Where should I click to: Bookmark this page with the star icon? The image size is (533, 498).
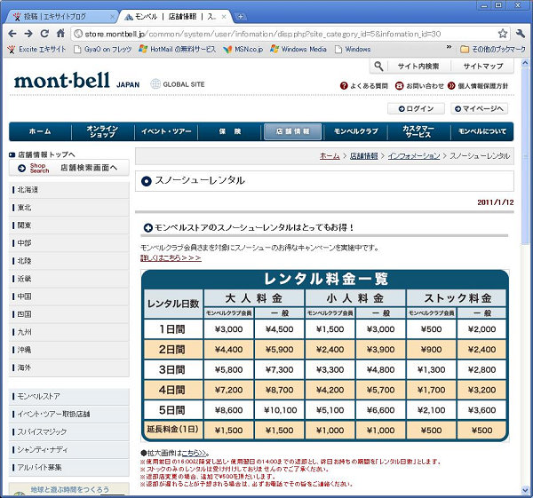(x=503, y=34)
